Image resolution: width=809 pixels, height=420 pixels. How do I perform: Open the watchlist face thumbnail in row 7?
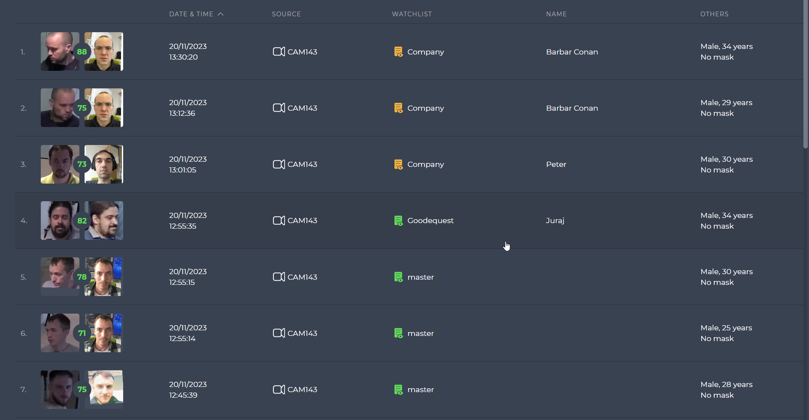(x=104, y=390)
